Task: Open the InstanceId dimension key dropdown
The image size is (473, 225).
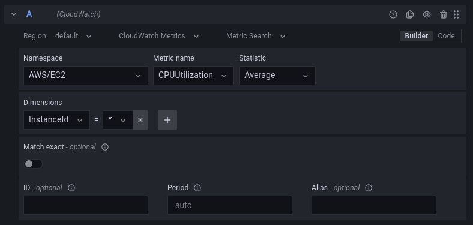Action: pos(56,120)
